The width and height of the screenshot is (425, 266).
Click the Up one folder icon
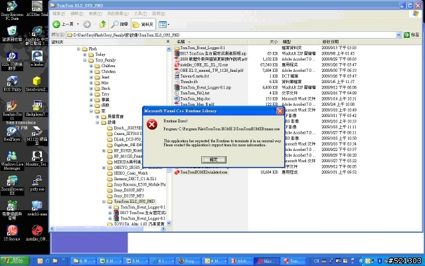point(102,25)
